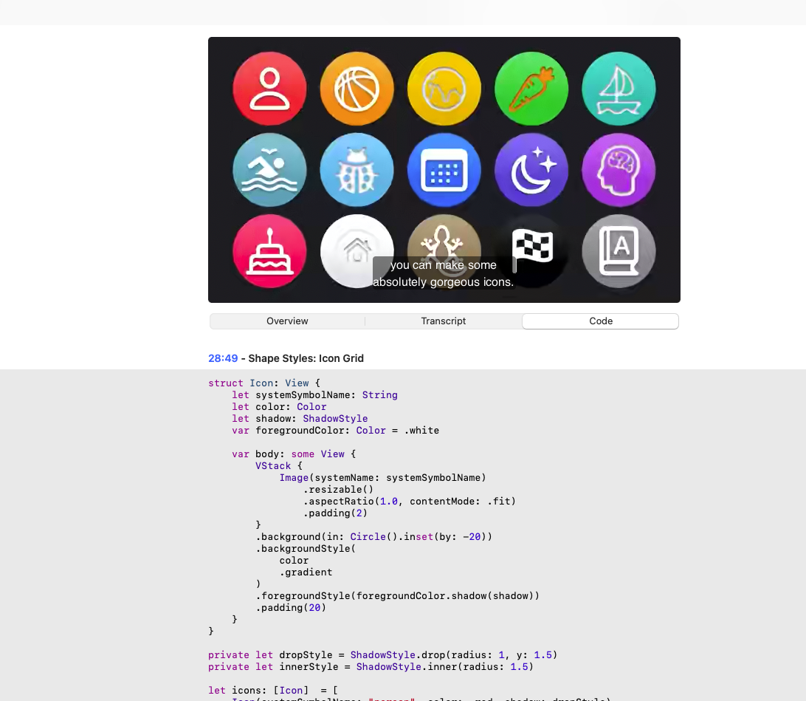Click the 'VStack {' code line

click(279, 466)
